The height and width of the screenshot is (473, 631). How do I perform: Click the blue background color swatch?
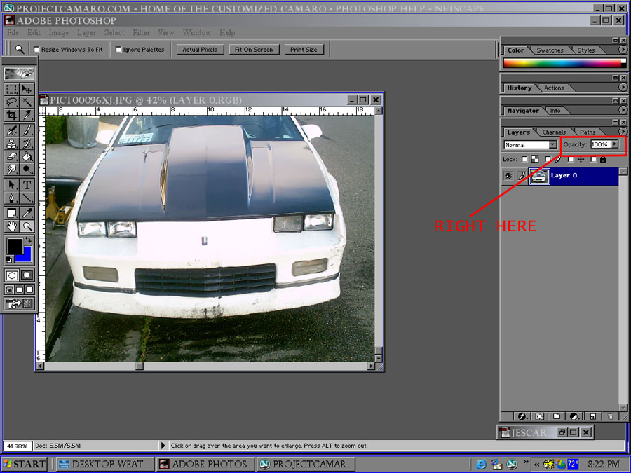[x=25, y=256]
